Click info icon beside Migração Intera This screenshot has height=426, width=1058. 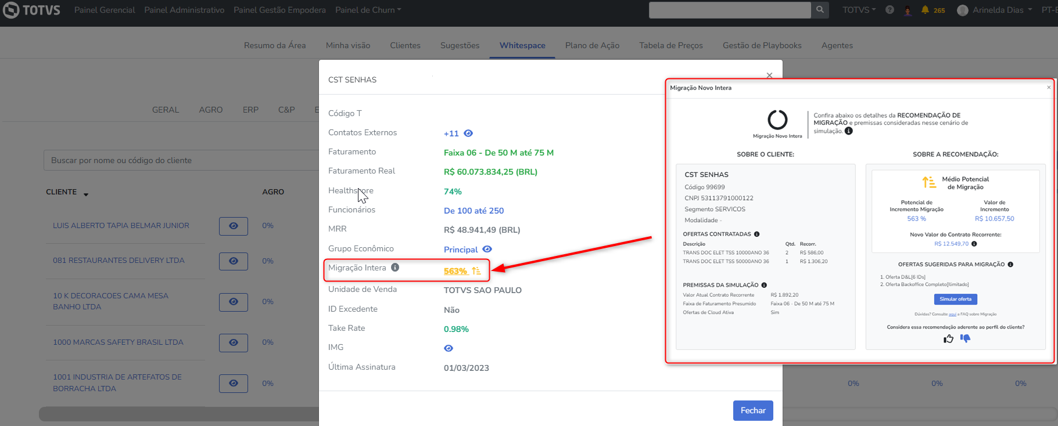[x=395, y=268]
